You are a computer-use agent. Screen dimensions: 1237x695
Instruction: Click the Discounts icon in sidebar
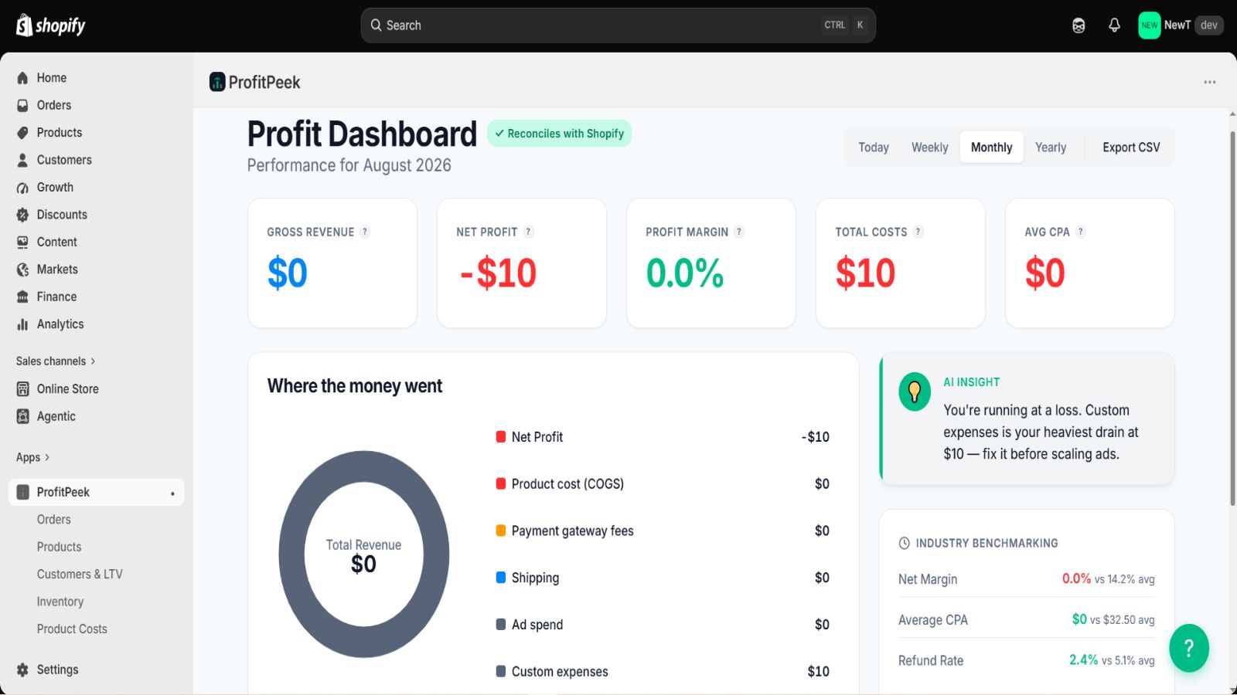coord(22,215)
